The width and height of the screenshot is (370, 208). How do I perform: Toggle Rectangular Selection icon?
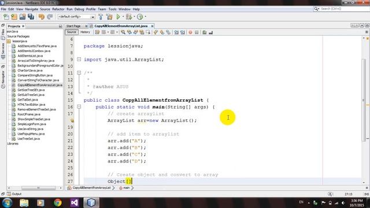tap(148, 32)
